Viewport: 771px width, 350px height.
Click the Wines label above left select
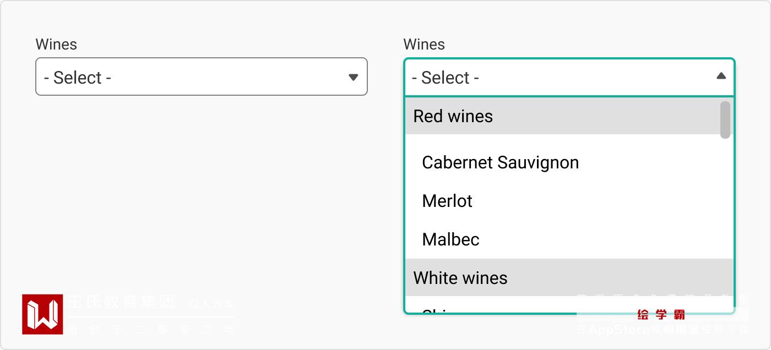56,45
